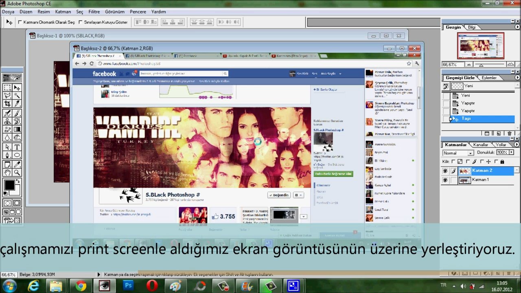Image resolution: width=521 pixels, height=293 pixels.
Task: Reset to default black and white colors
Action: (6, 193)
